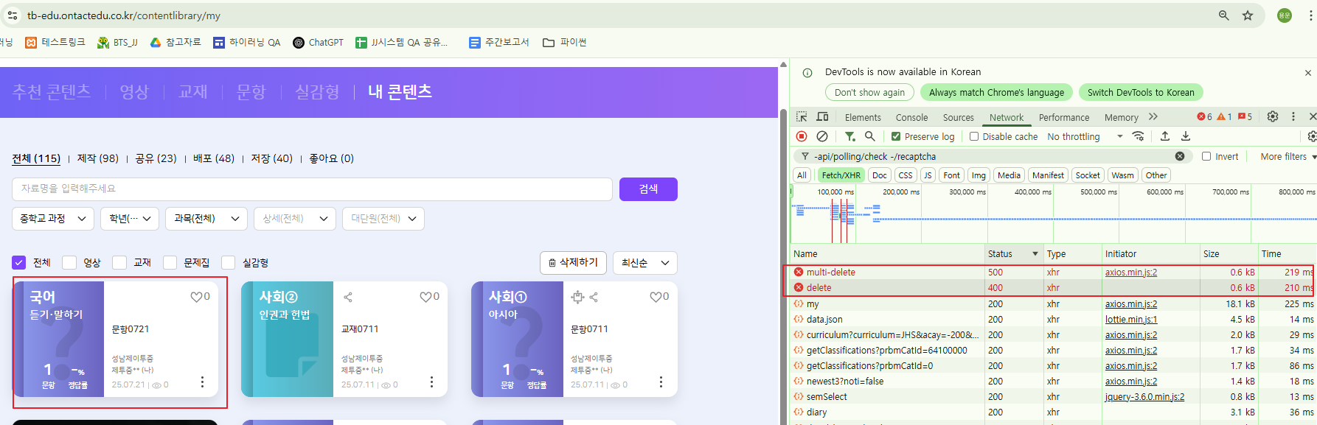Enable the Disable cache checkbox
This screenshot has width=1317, height=425.
tap(974, 136)
